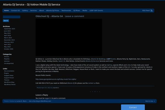165x110 pixels.
Task: Open June 2015 archive
Action: [7, 31]
